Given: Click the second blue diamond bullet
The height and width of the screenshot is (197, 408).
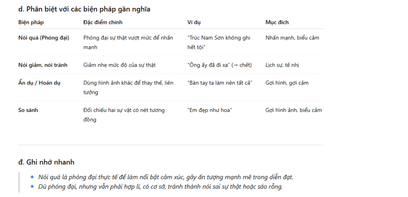Looking at the screenshot, I should [33, 187].
